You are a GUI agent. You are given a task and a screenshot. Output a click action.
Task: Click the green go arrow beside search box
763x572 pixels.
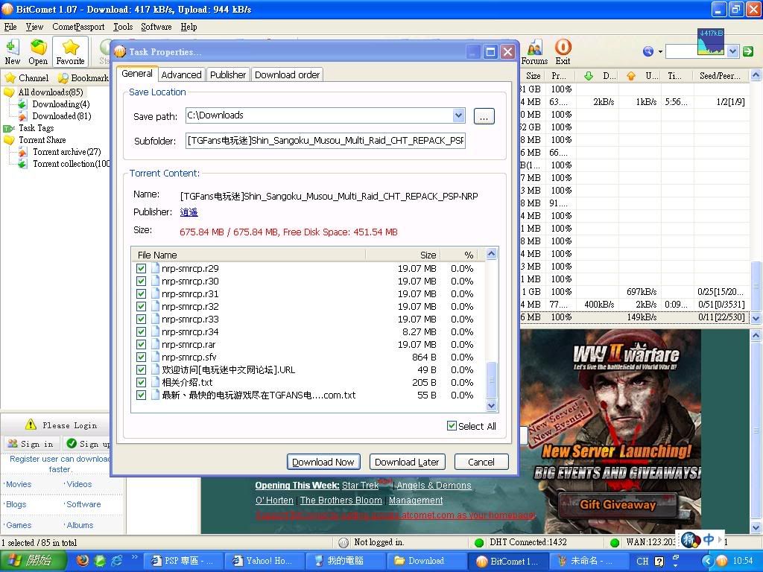[748, 51]
